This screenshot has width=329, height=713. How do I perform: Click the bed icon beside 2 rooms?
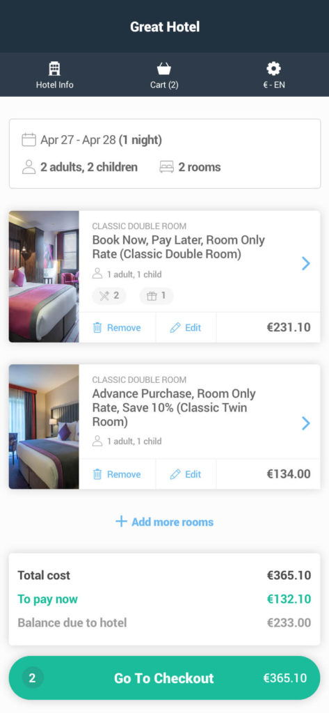[x=166, y=167]
